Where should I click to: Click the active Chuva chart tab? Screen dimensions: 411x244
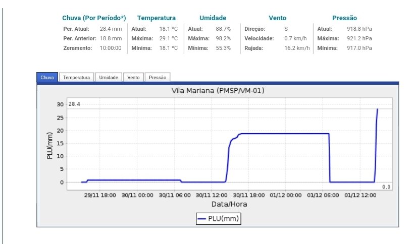coord(47,78)
